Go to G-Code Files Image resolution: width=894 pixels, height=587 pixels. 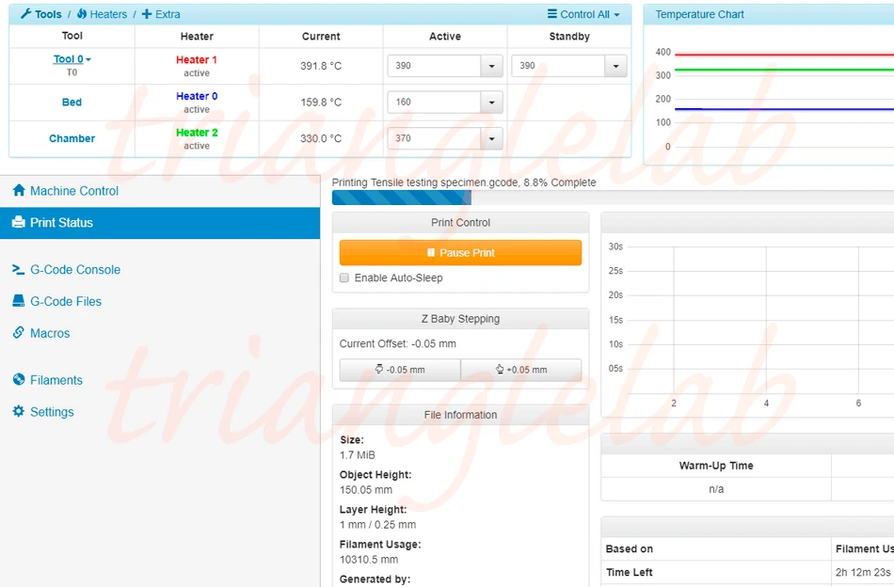point(66,301)
